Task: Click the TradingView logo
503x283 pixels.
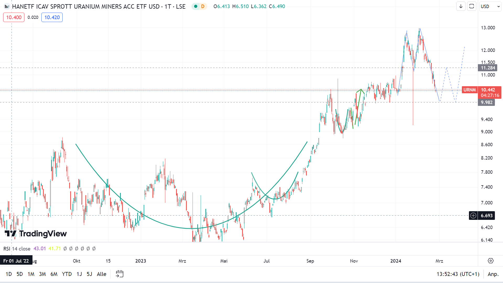Action: coord(36,233)
